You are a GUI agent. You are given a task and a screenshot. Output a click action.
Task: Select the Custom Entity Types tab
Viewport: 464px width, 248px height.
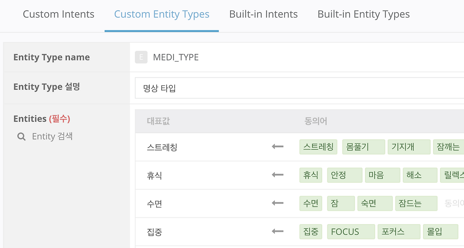click(162, 14)
